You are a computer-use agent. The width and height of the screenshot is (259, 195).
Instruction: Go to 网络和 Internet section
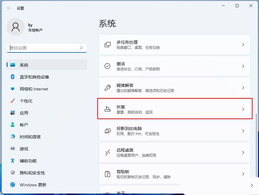click(47, 89)
